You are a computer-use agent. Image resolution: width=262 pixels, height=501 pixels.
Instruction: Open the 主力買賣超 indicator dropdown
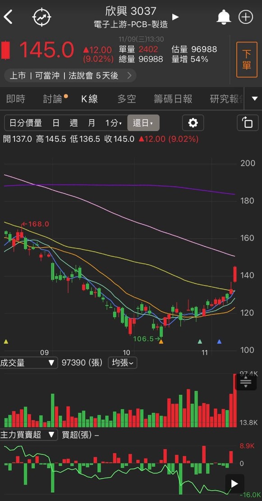pyautogui.click(x=29, y=435)
